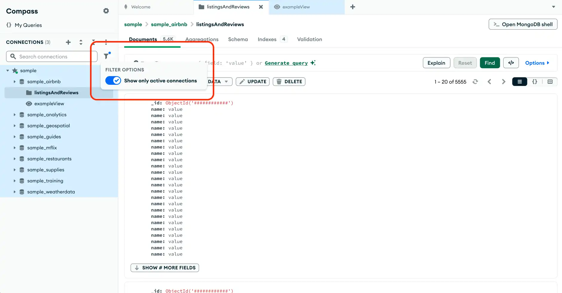Image resolution: width=562 pixels, height=293 pixels.
Task: Click the Generate query link
Action: (x=286, y=63)
